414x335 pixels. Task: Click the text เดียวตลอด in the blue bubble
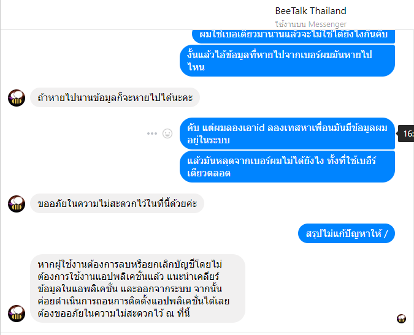209,173
